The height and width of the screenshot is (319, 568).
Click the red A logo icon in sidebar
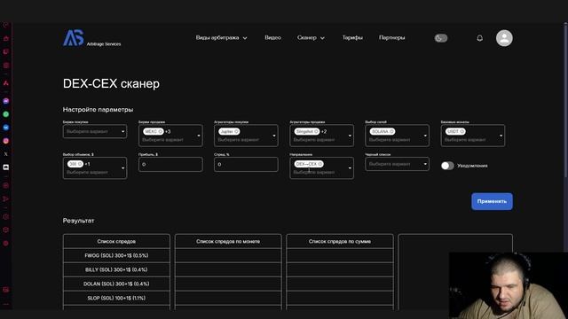[x=6, y=83]
